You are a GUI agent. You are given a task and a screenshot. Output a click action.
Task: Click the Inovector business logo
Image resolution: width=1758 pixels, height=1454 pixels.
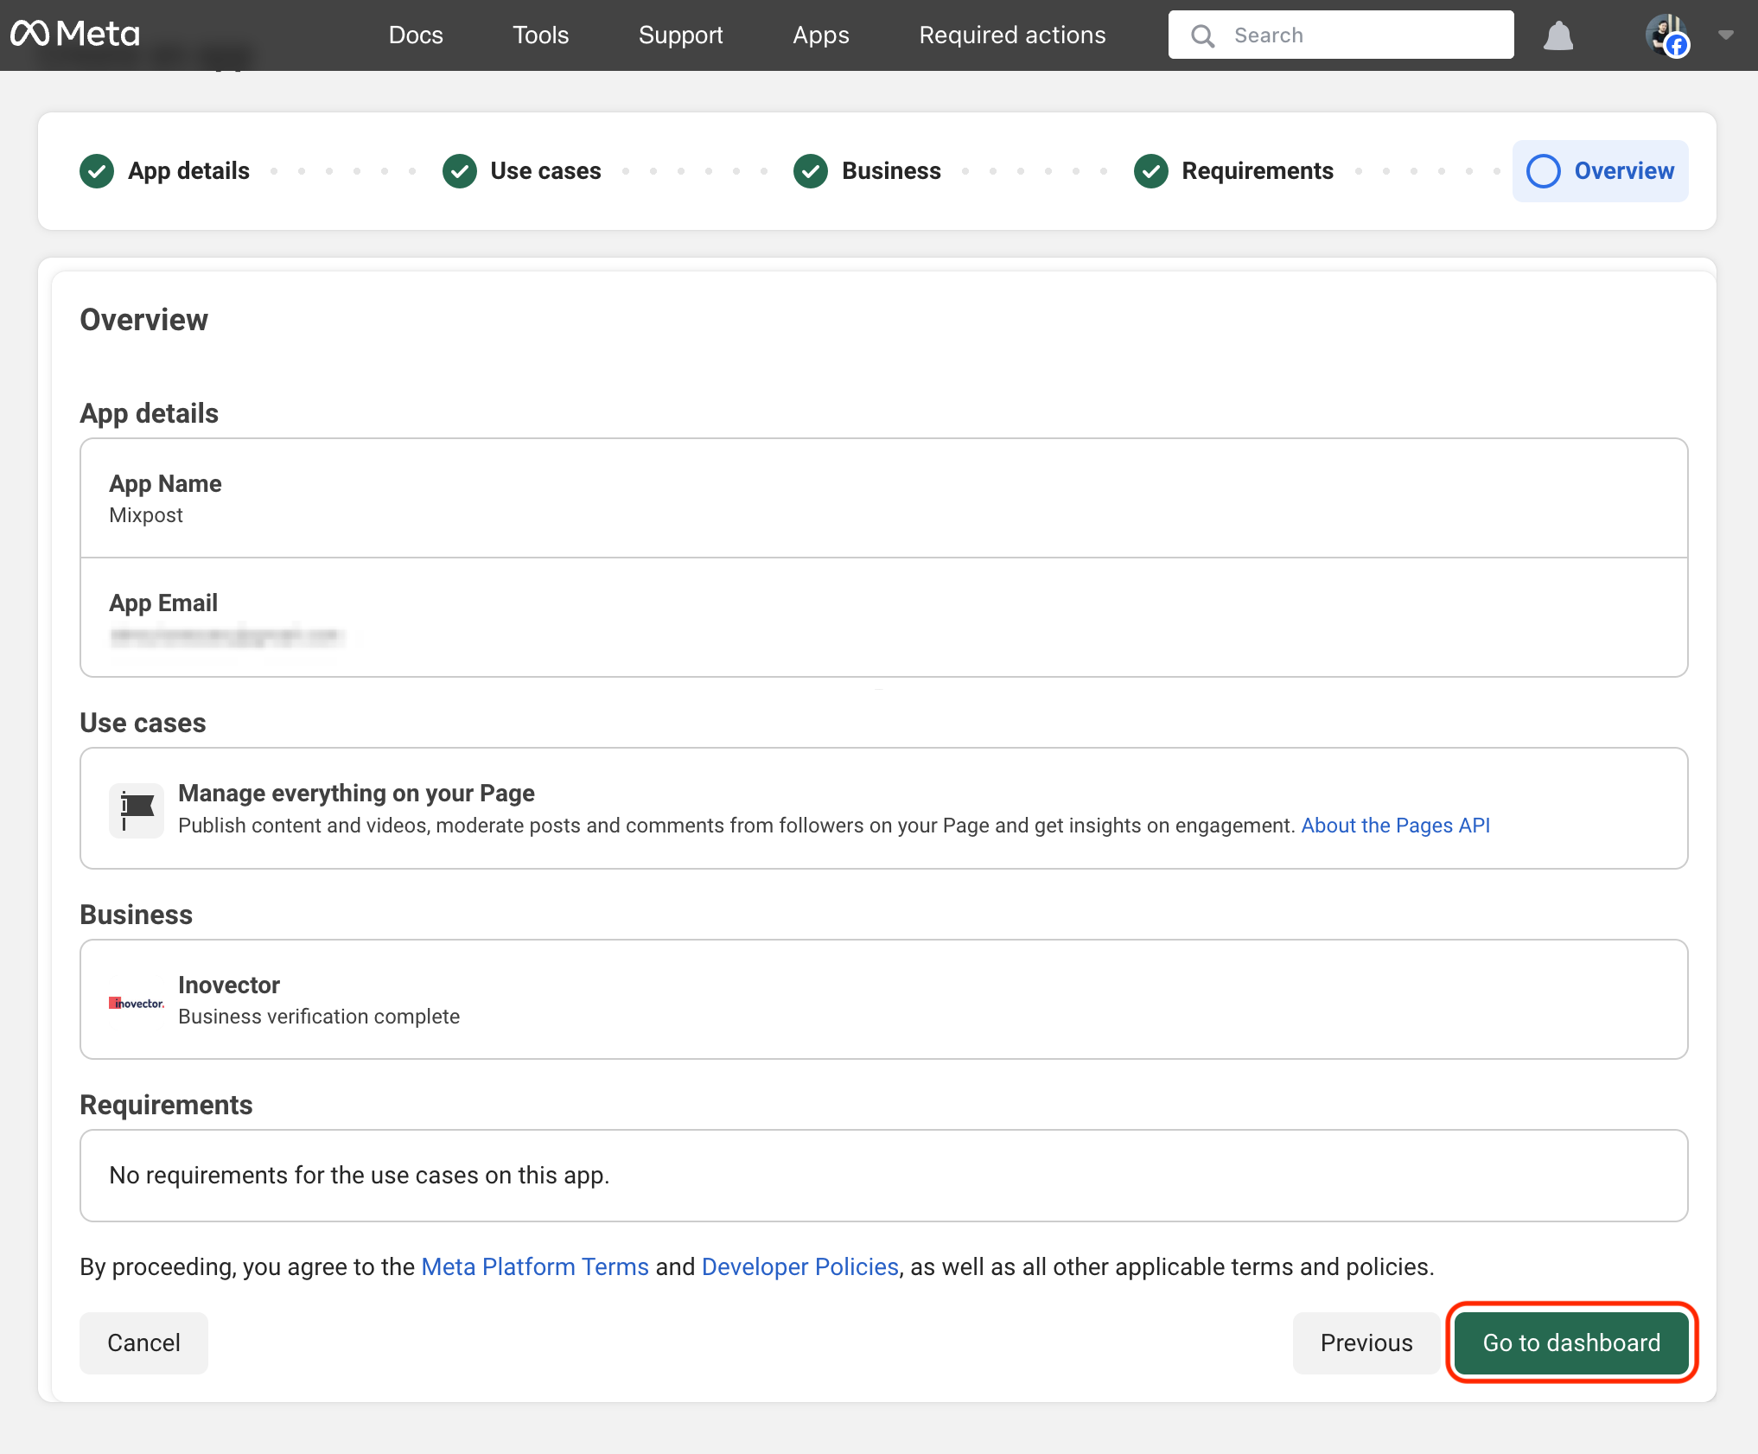pos(137,1002)
